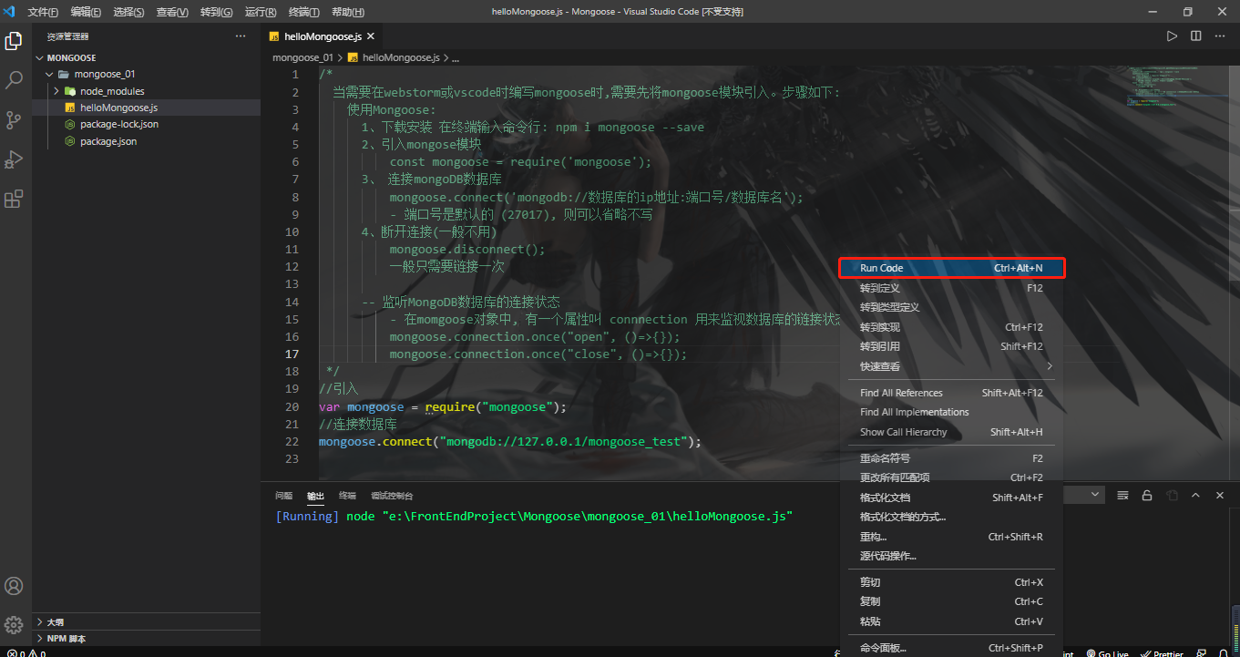Open editor More Actions ellipsis
Viewport: 1240px width, 657px height.
1220,36
